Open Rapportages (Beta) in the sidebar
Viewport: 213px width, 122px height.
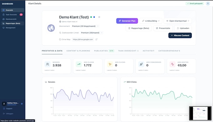(13, 23)
